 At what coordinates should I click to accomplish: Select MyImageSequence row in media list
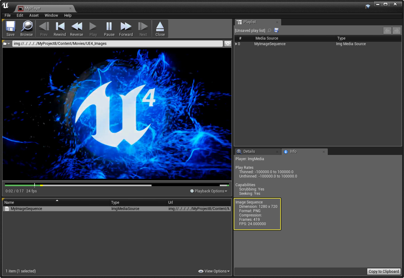tap(26, 209)
